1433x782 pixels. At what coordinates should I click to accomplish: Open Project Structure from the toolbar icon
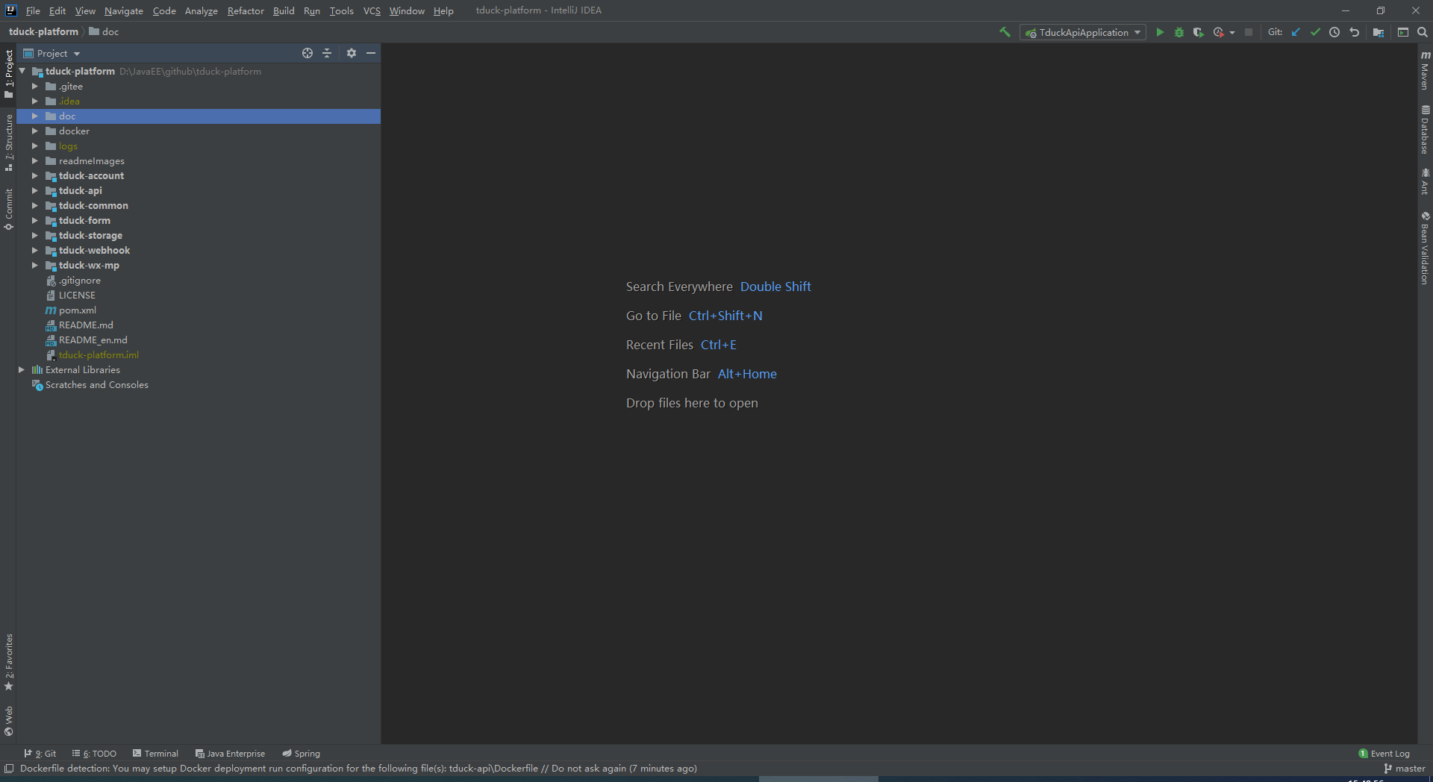point(1379,32)
